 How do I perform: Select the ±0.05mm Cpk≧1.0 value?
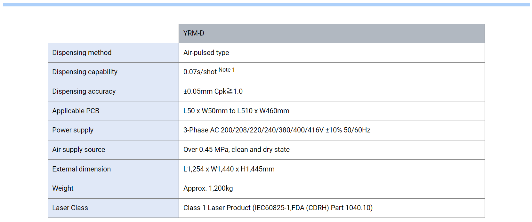click(213, 91)
